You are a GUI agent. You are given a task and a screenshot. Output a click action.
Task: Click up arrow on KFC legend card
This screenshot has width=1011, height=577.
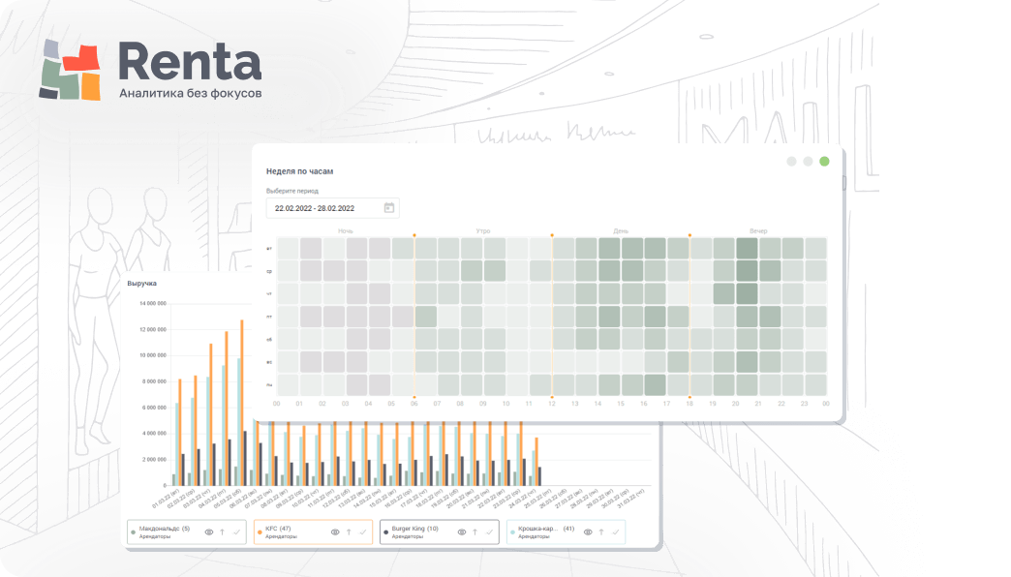(349, 532)
